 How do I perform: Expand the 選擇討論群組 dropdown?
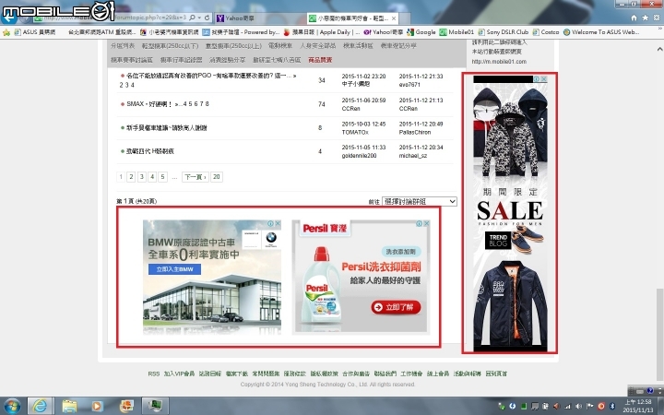point(420,202)
